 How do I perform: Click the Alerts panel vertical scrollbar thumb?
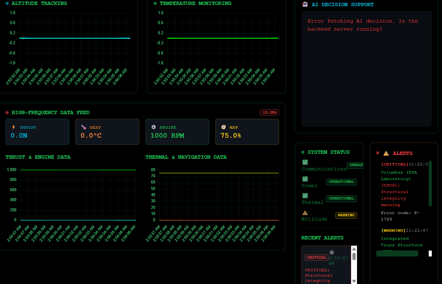coord(430,183)
